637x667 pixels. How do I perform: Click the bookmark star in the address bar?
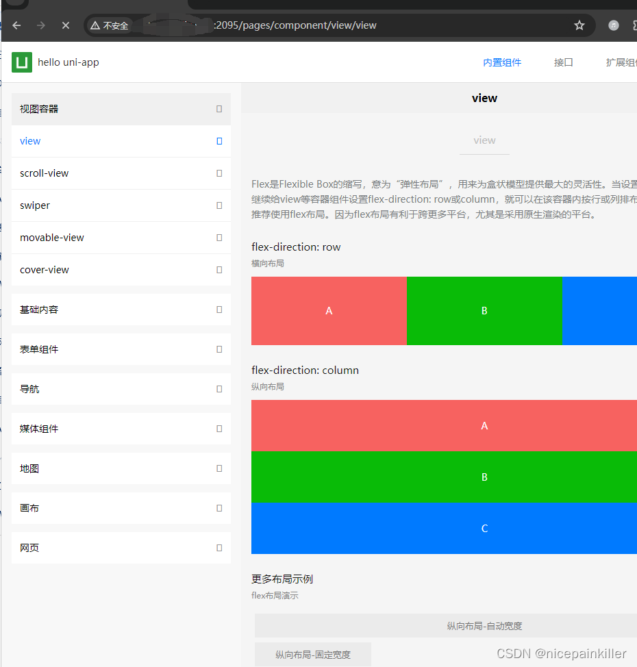pyautogui.click(x=579, y=25)
